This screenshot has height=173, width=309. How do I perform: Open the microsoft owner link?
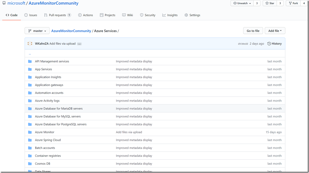16,3
